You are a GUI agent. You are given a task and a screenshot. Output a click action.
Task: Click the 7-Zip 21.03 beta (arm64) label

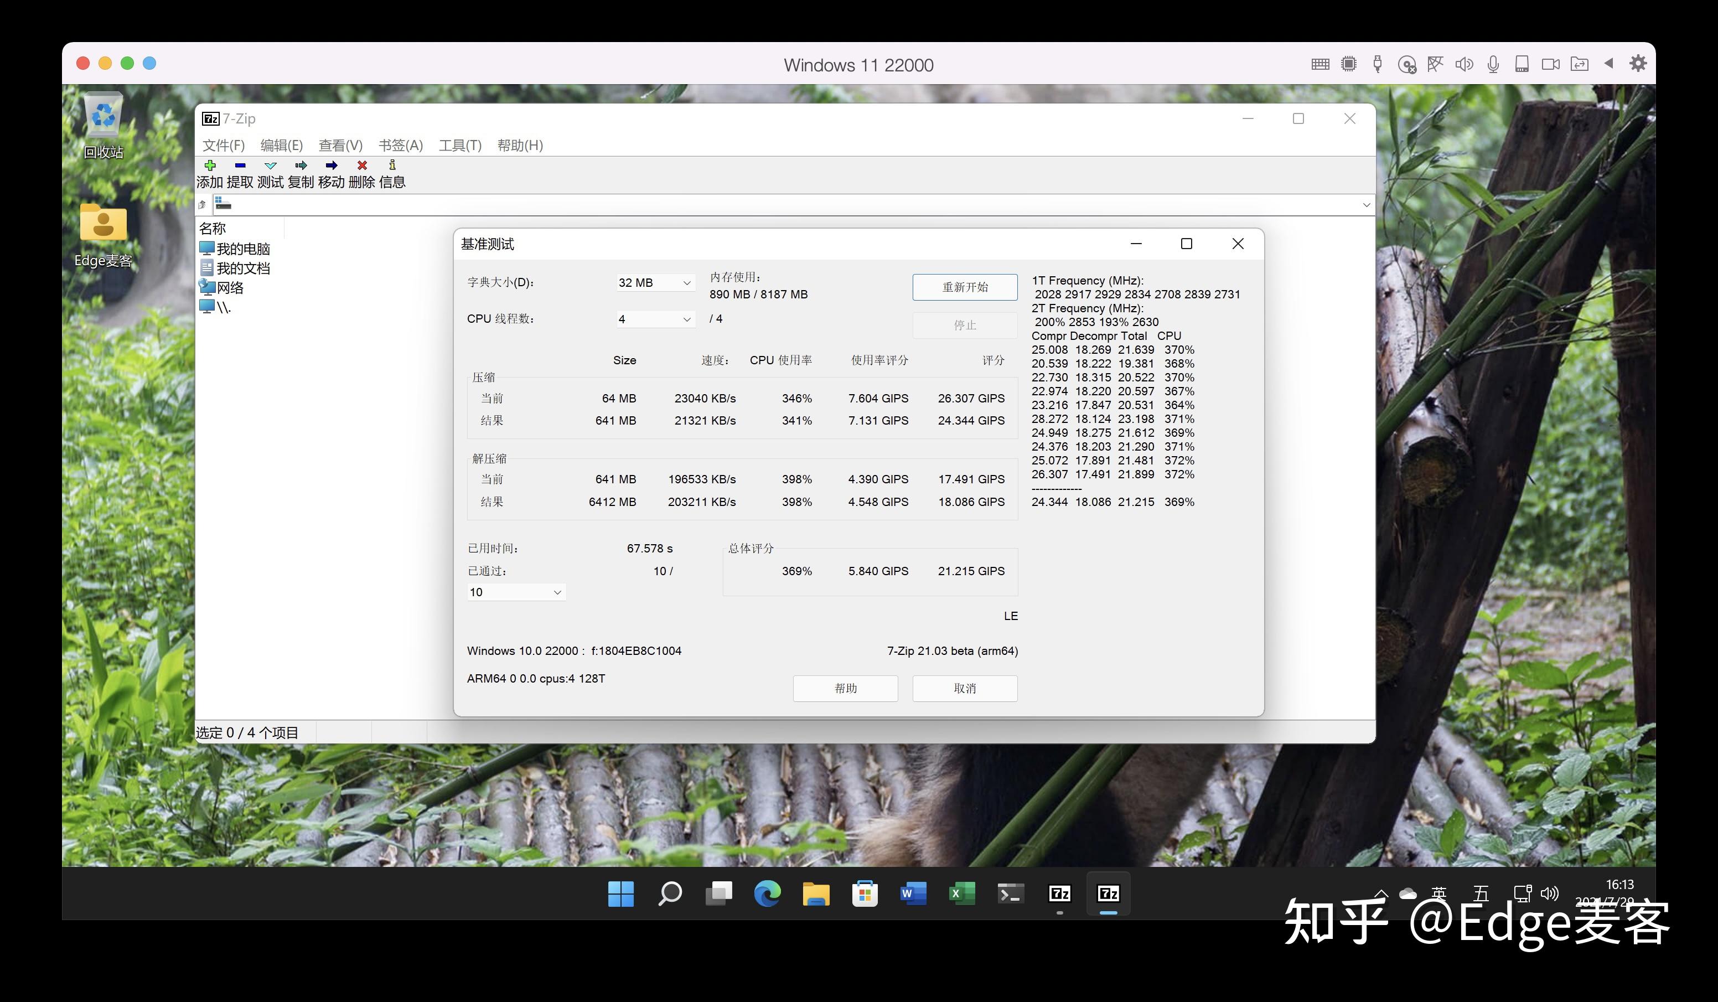click(953, 650)
